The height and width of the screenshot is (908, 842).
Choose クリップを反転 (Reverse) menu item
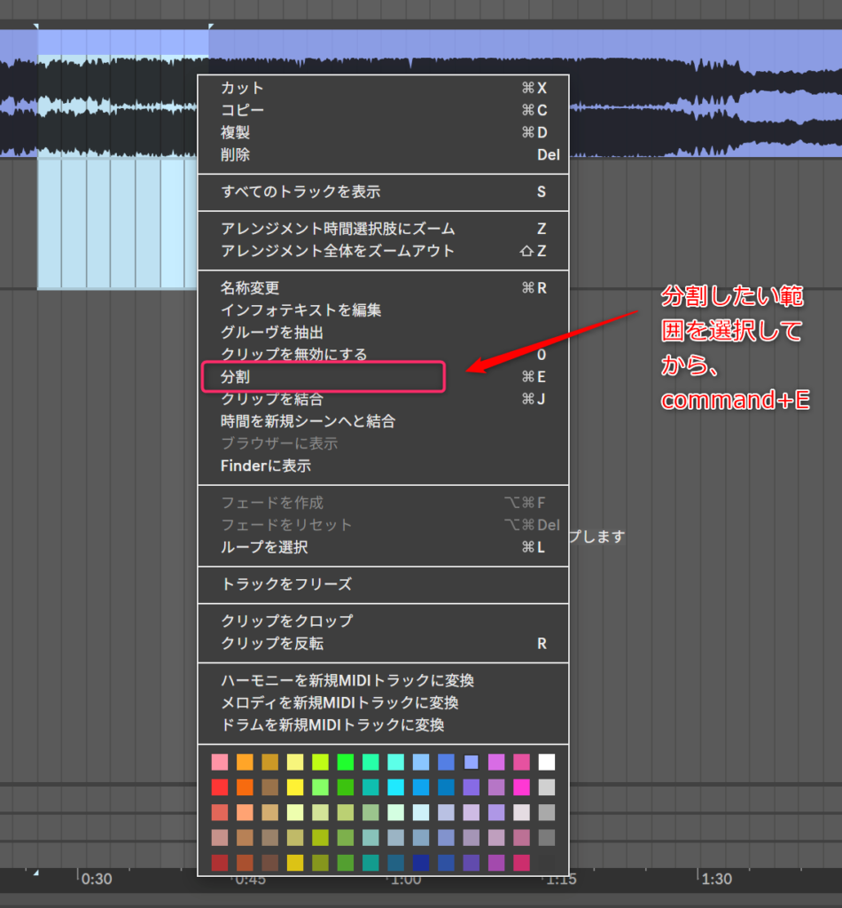pyautogui.click(x=275, y=644)
